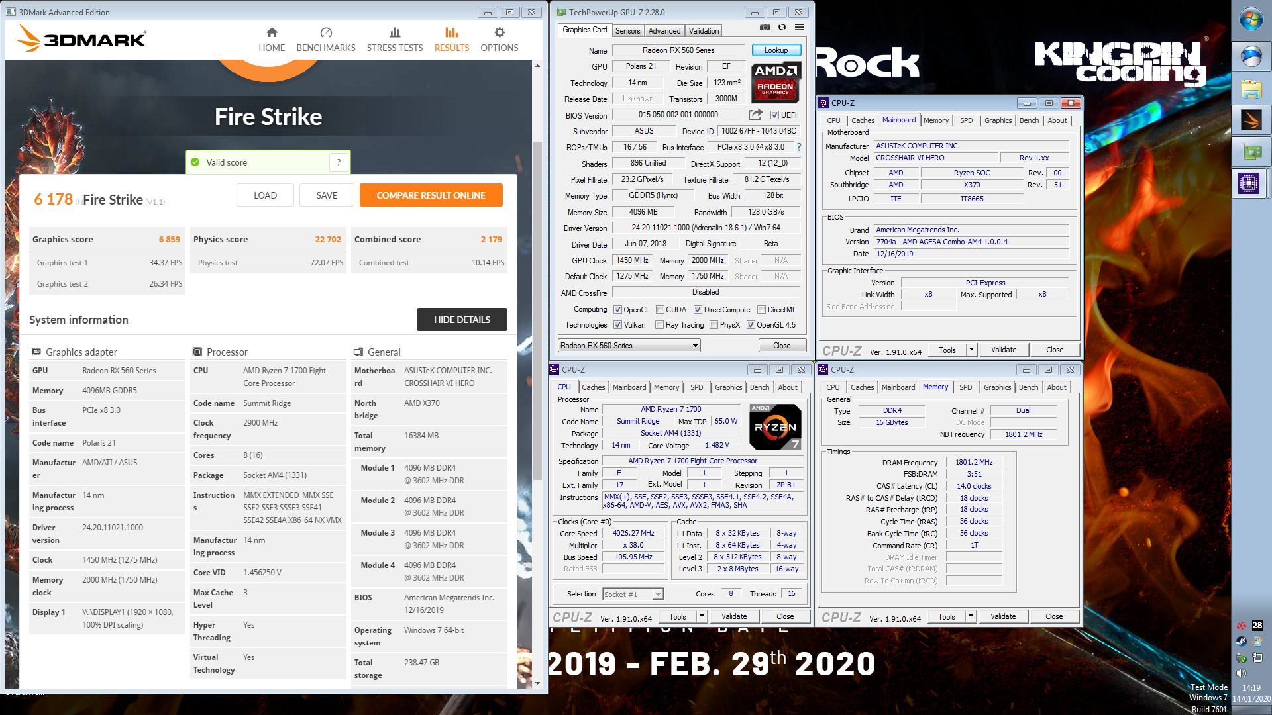1272x715 pixels.
Task: Expand Tools arrow in CPU-Z CPU window
Action: pos(702,616)
